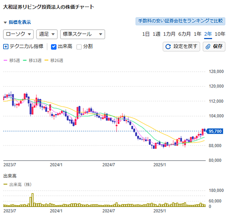Click the 移13週 legend entry
Image resolution: width=229 pixels, height=215 pixels.
pos(32,61)
